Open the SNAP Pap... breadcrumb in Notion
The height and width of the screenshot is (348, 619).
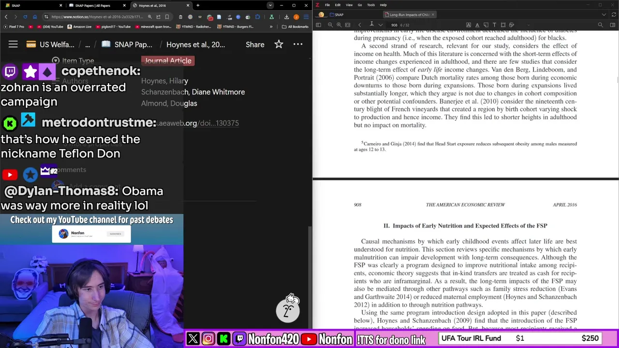click(x=127, y=44)
